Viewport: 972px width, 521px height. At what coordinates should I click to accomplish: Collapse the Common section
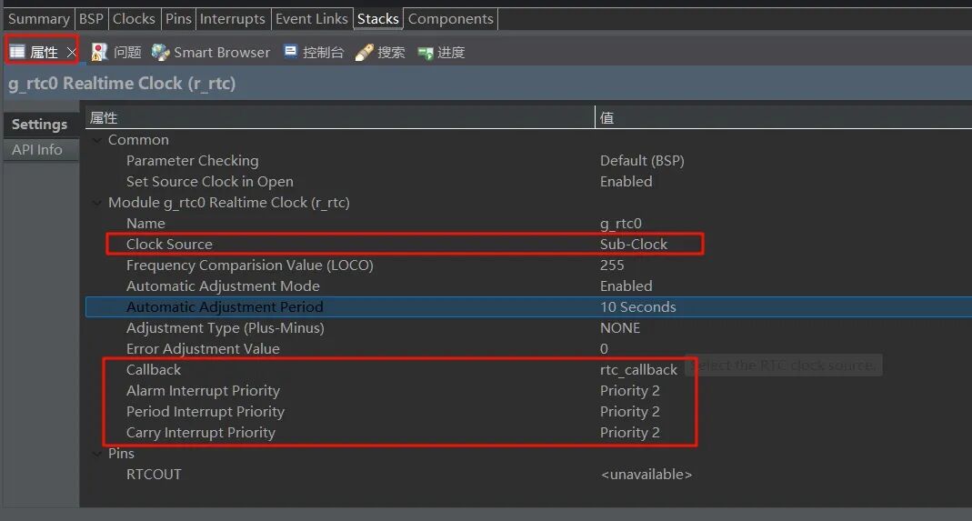click(x=97, y=140)
